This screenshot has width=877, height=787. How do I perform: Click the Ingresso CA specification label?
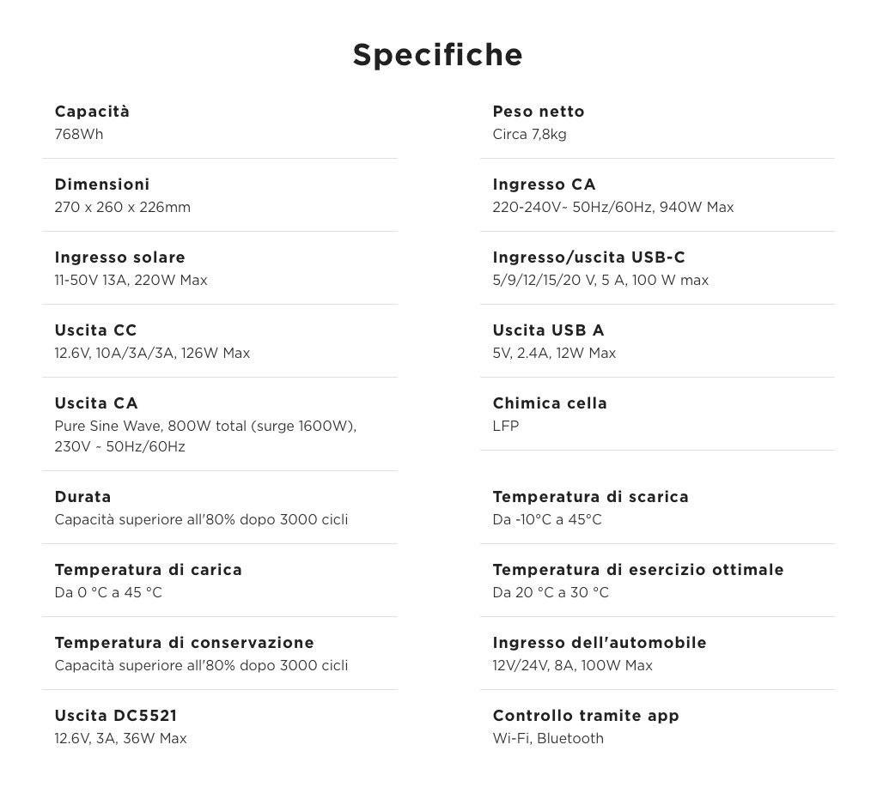click(545, 185)
